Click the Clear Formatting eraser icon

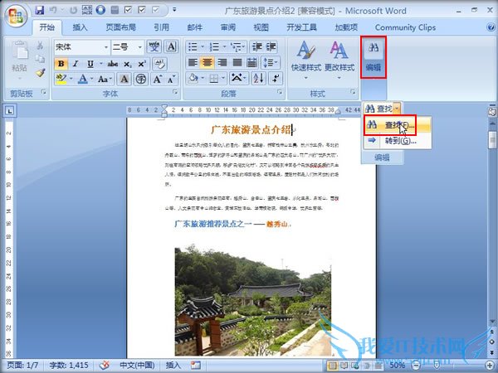[159, 64]
